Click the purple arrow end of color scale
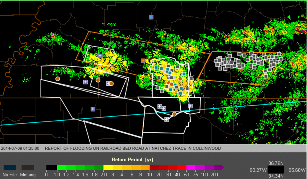Viewport: 307px width, 179px height. [x=221, y=167]
